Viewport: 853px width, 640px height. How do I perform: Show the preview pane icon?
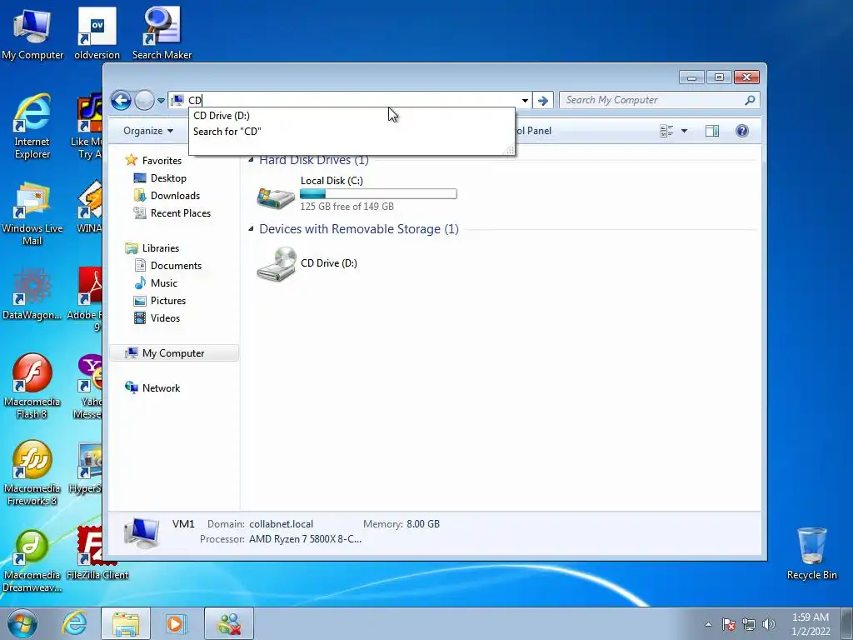click(x=711, y=131)
